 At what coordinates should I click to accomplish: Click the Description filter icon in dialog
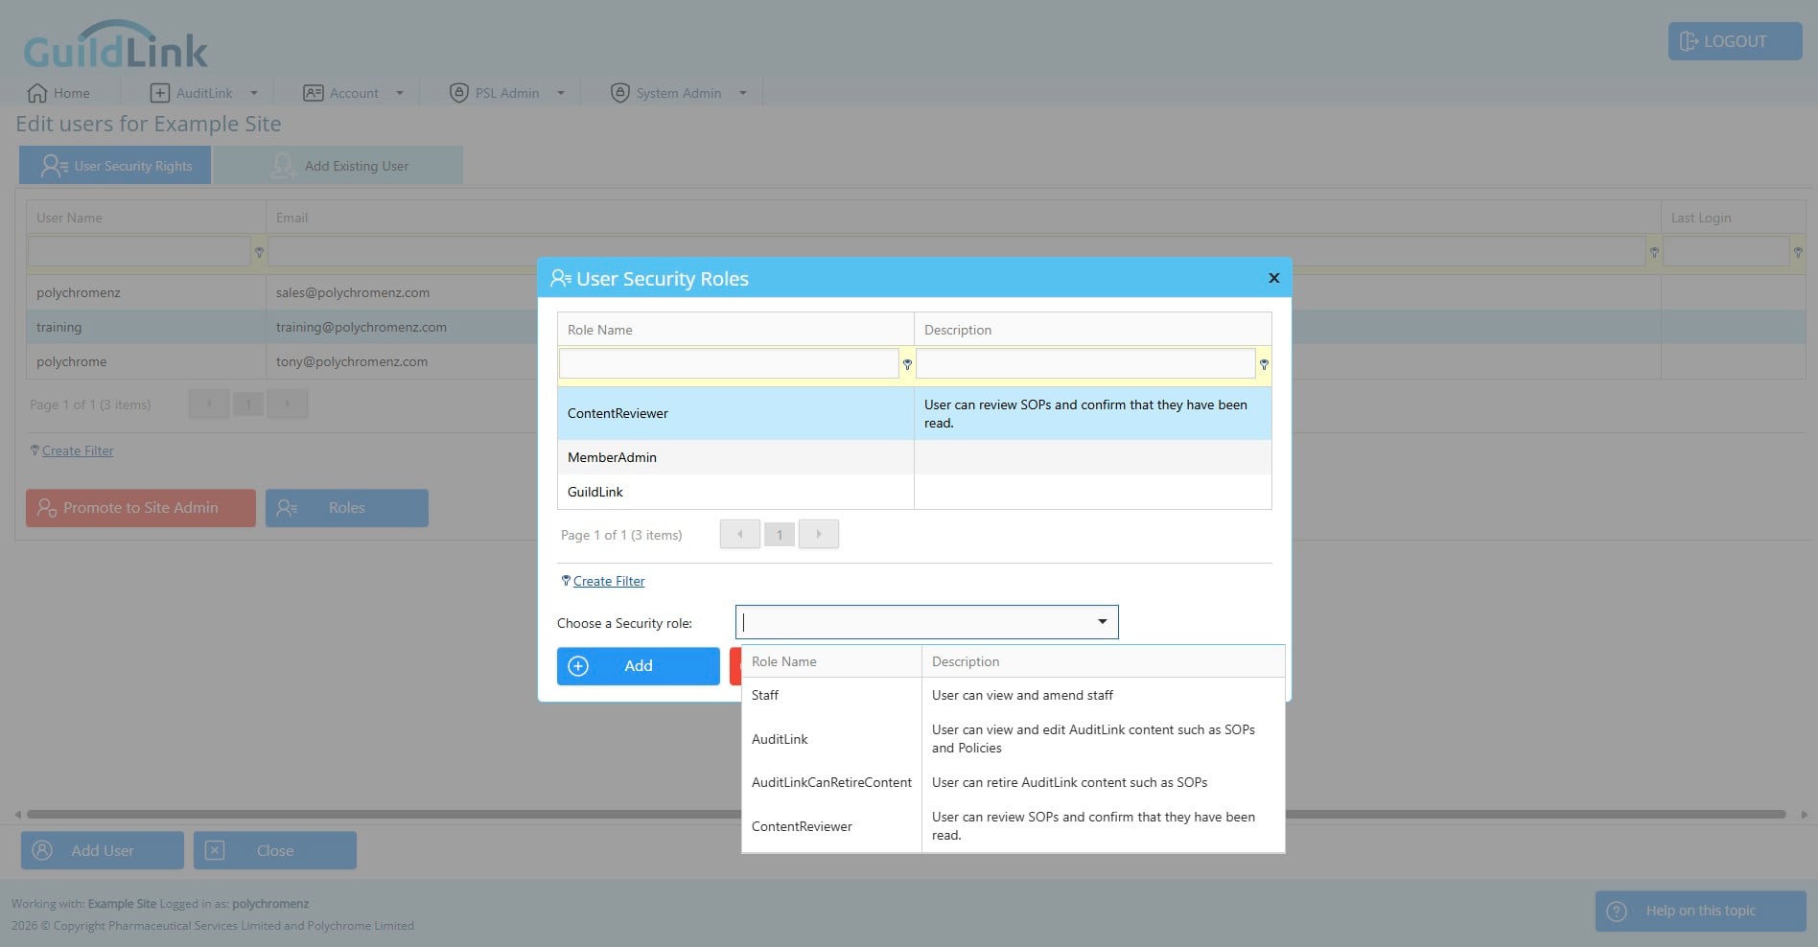1264,364
